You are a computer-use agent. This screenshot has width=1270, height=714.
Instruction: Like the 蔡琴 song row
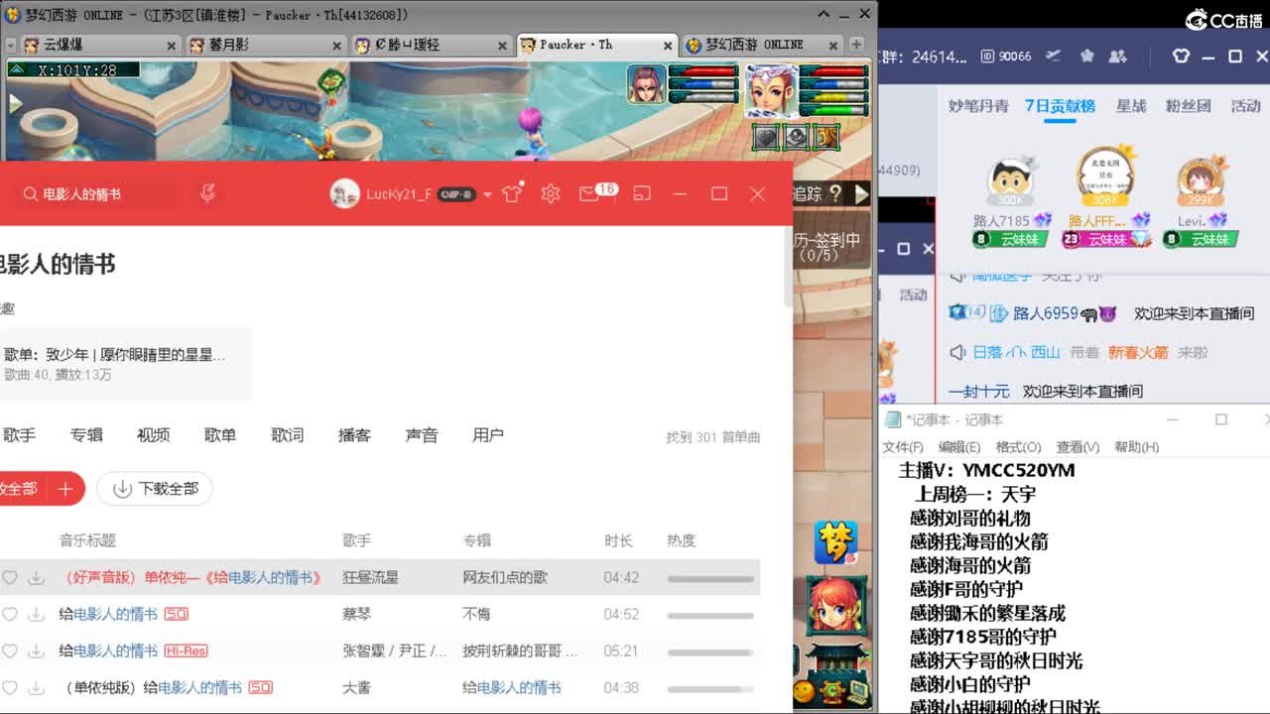pyautogui.click(x=10, y=615)
